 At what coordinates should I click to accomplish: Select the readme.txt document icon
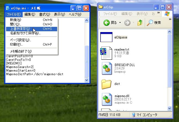(x=106, y=53)
